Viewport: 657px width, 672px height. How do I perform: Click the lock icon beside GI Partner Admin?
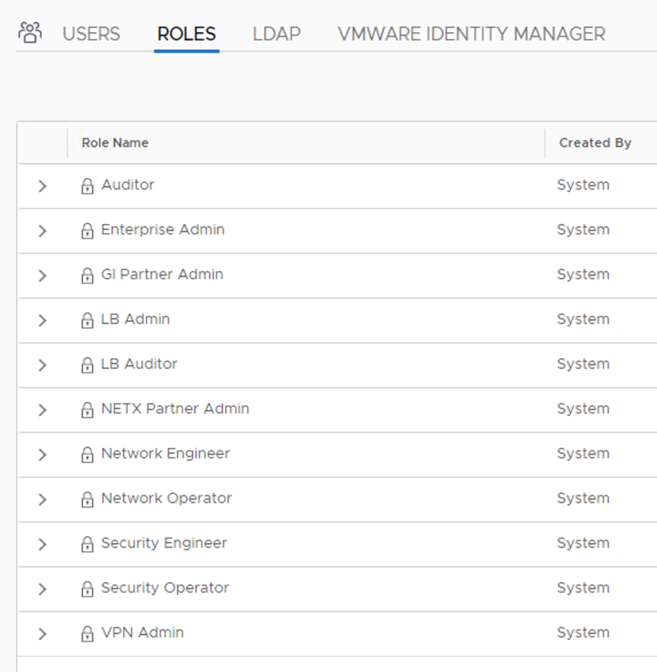[x=87, y=275]
